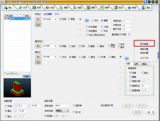Click the 载入 load icon in toolbar

(6, 8)
